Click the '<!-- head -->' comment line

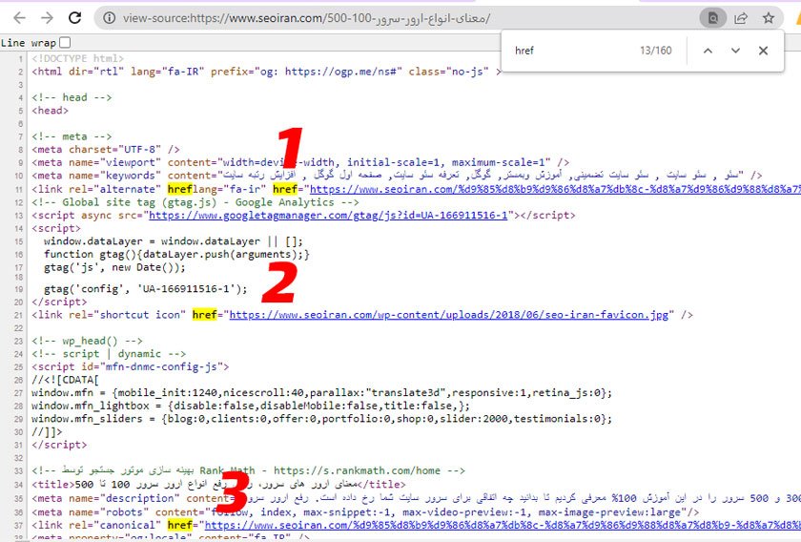(72, 97)
